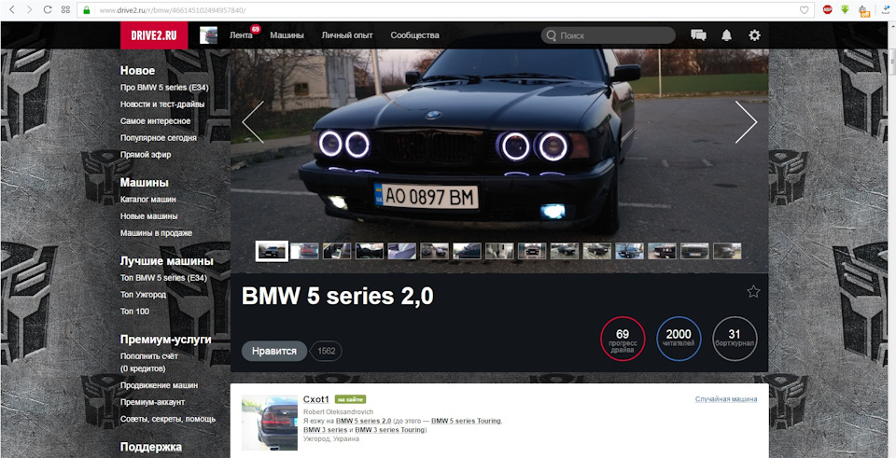Open BMW 3 series Touring link
Viewport: 896px width, 458px height.
(390, 429)
